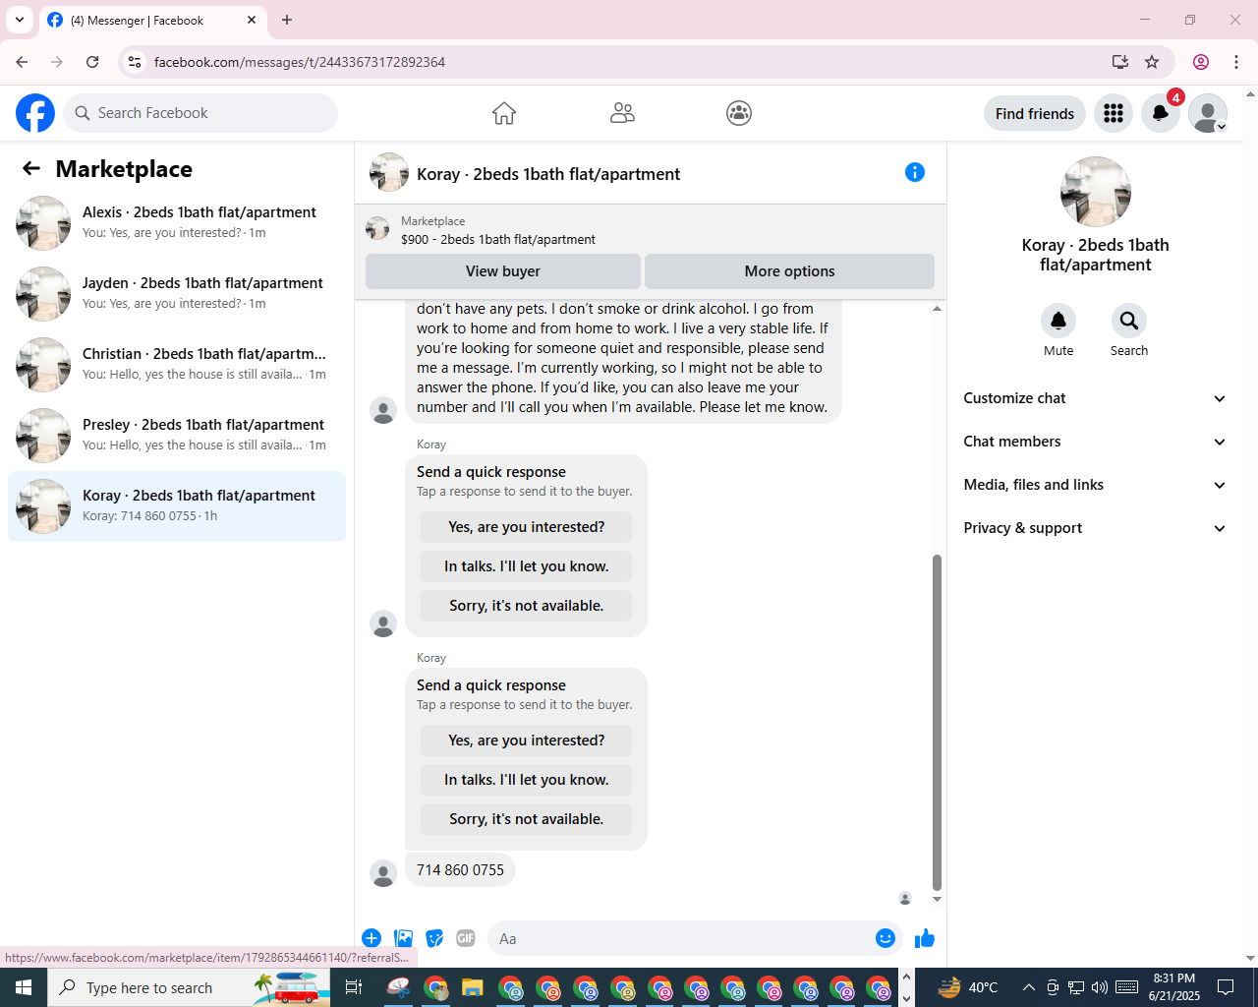Expand Chat members section
Viewport: 1258px width, 1007px height.
coord(1095,442)
